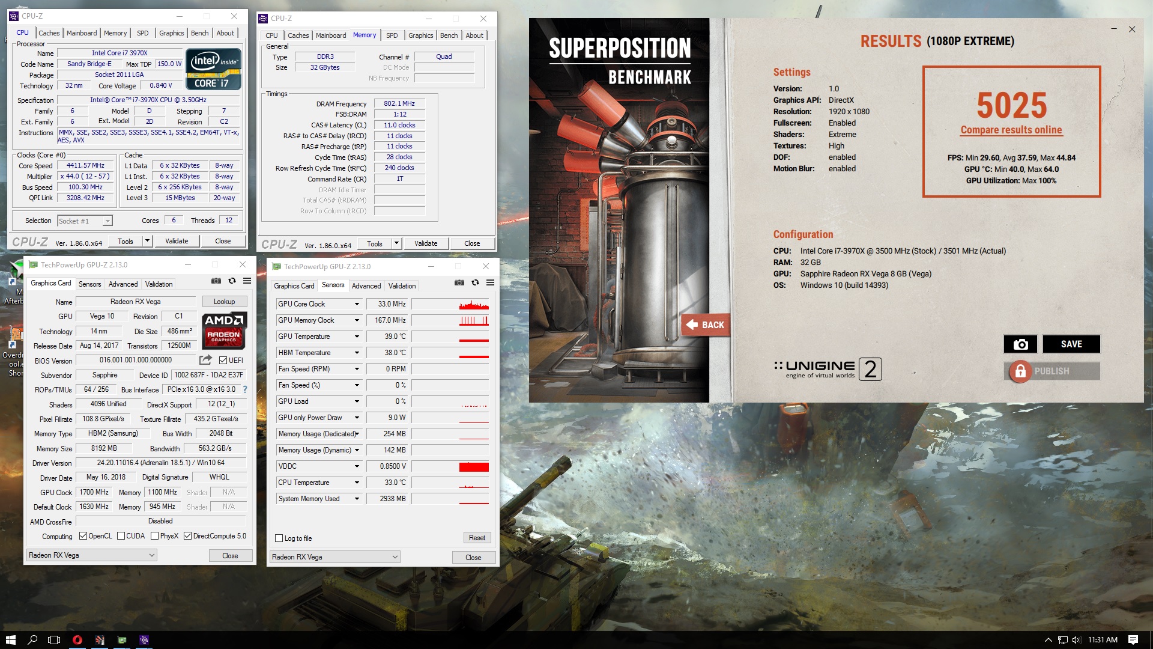The width and height of the screenshot is (1153, 649).
Task: Click GPU-Z Graphics Card window screenshot camera icon
Action: click(x=216, y=281)
